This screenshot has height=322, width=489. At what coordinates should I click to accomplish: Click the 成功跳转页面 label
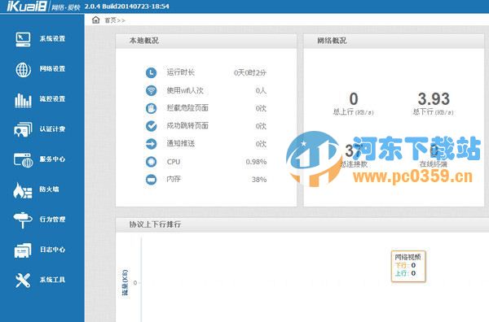[187, 126]
